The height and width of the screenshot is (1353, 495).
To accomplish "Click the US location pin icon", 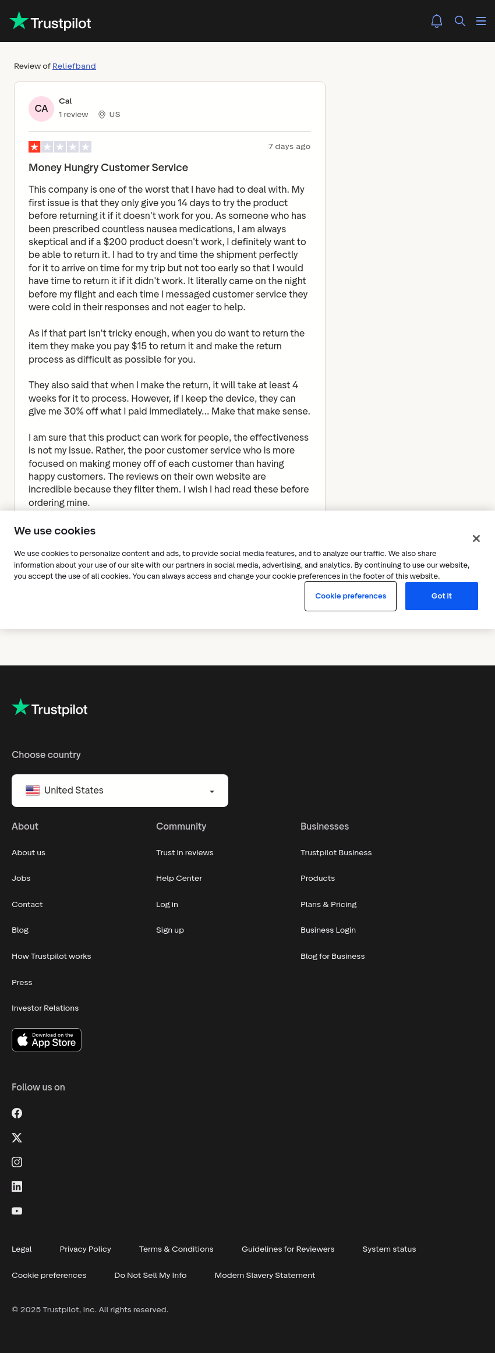I will coord(102,115).
